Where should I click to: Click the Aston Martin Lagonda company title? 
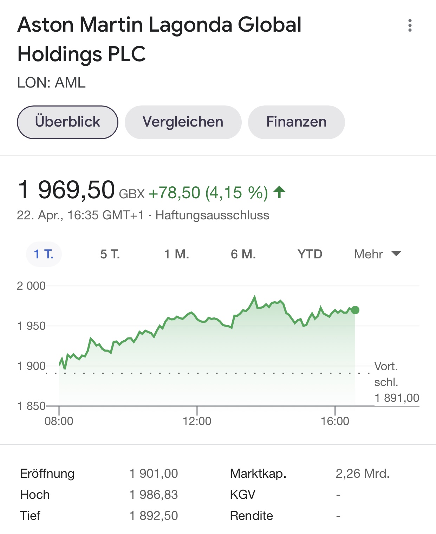(159, 39)
